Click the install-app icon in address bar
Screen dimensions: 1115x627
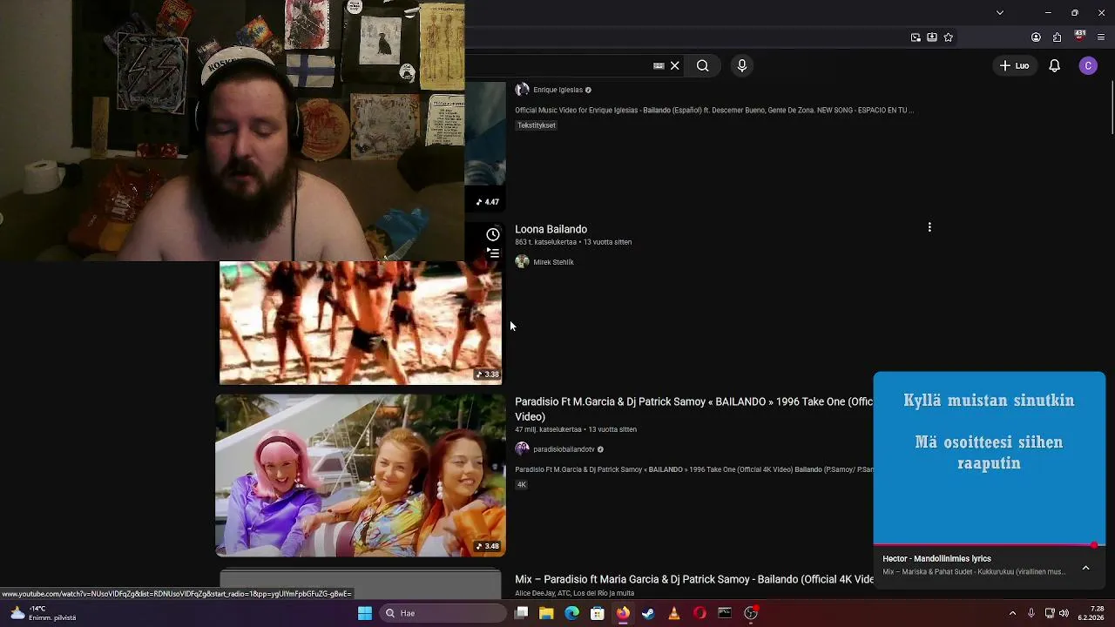[x=932, y=37]
